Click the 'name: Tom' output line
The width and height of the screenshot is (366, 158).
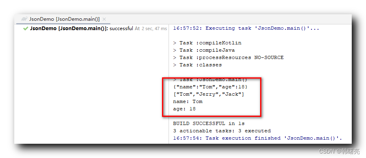(x=188, y=101)
